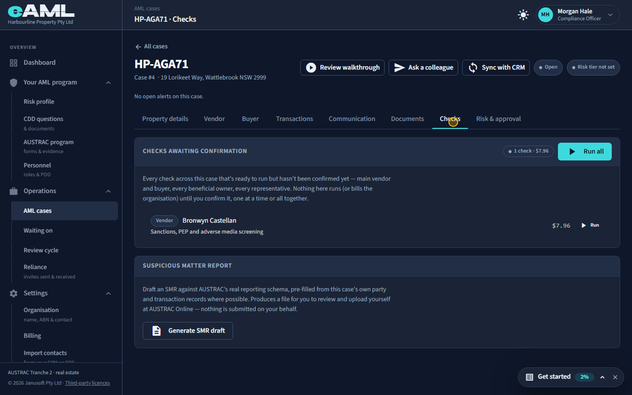Toggle light/dark theme sun icon

tap(523, 15)
